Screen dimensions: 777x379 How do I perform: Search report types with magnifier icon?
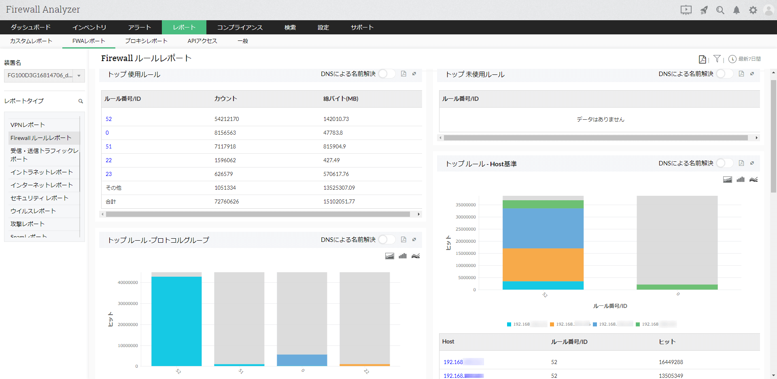(x=81, y=101)
